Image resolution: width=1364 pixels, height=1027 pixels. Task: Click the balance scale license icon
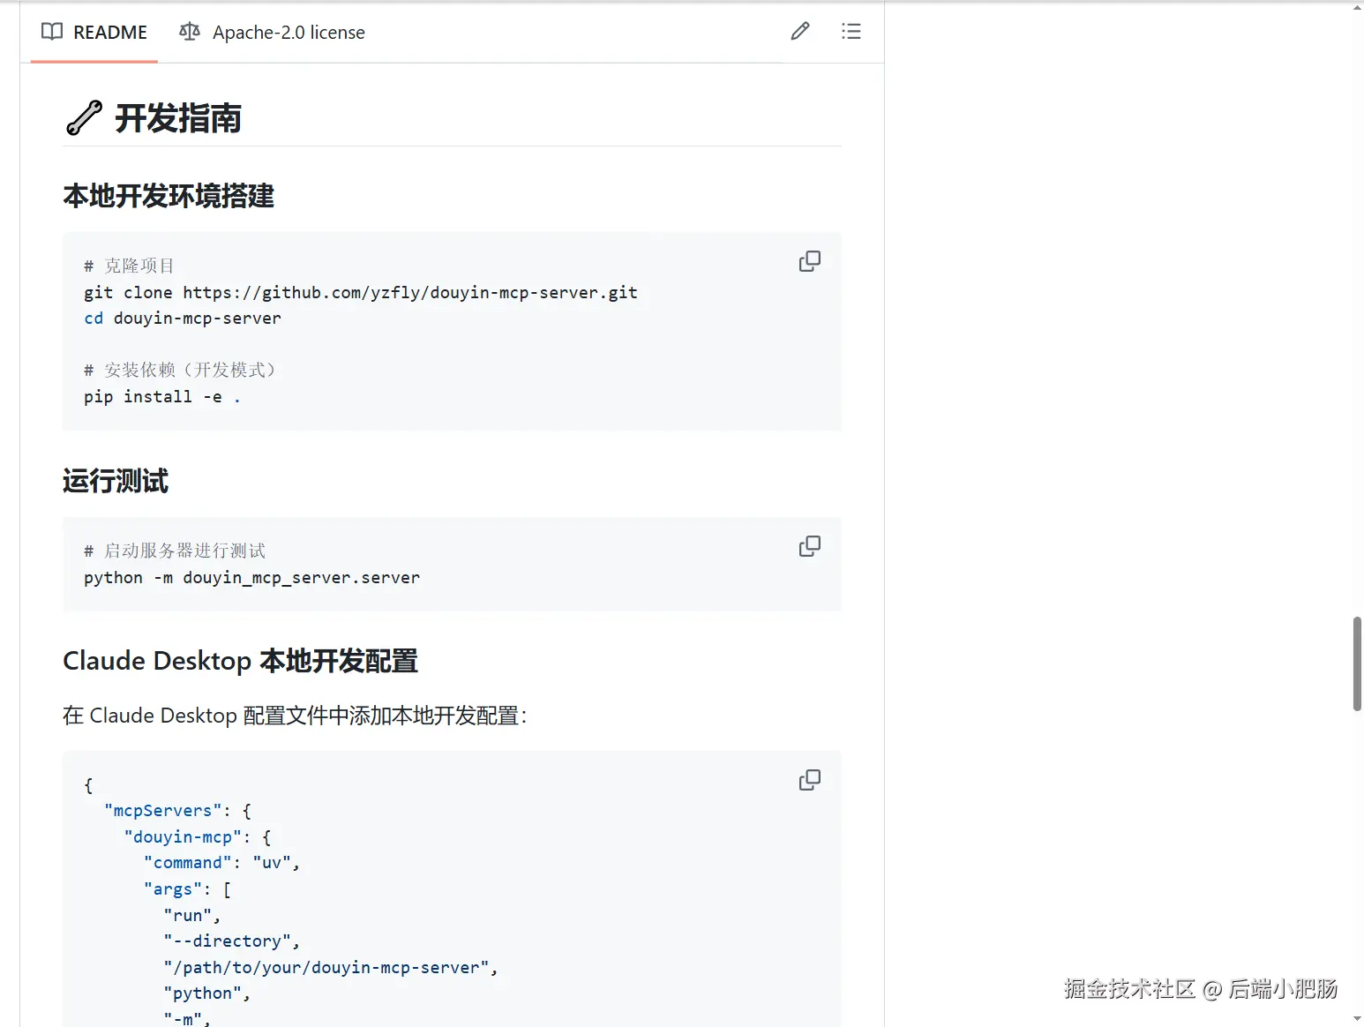tap(190, 32)
